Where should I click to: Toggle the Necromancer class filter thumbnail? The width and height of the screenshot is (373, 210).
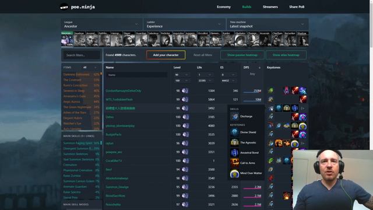[x=67, y=39]
